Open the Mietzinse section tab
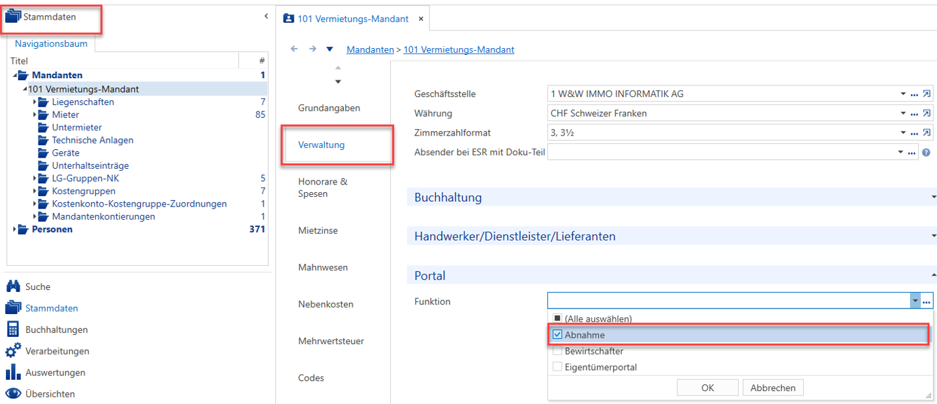The width and height of the screenshot is (937, 404). coord(318,231)
